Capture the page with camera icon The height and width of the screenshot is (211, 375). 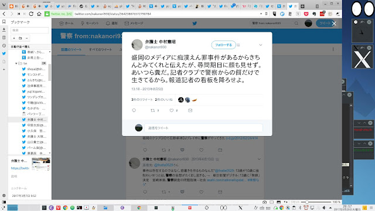(x=264, y=202)
